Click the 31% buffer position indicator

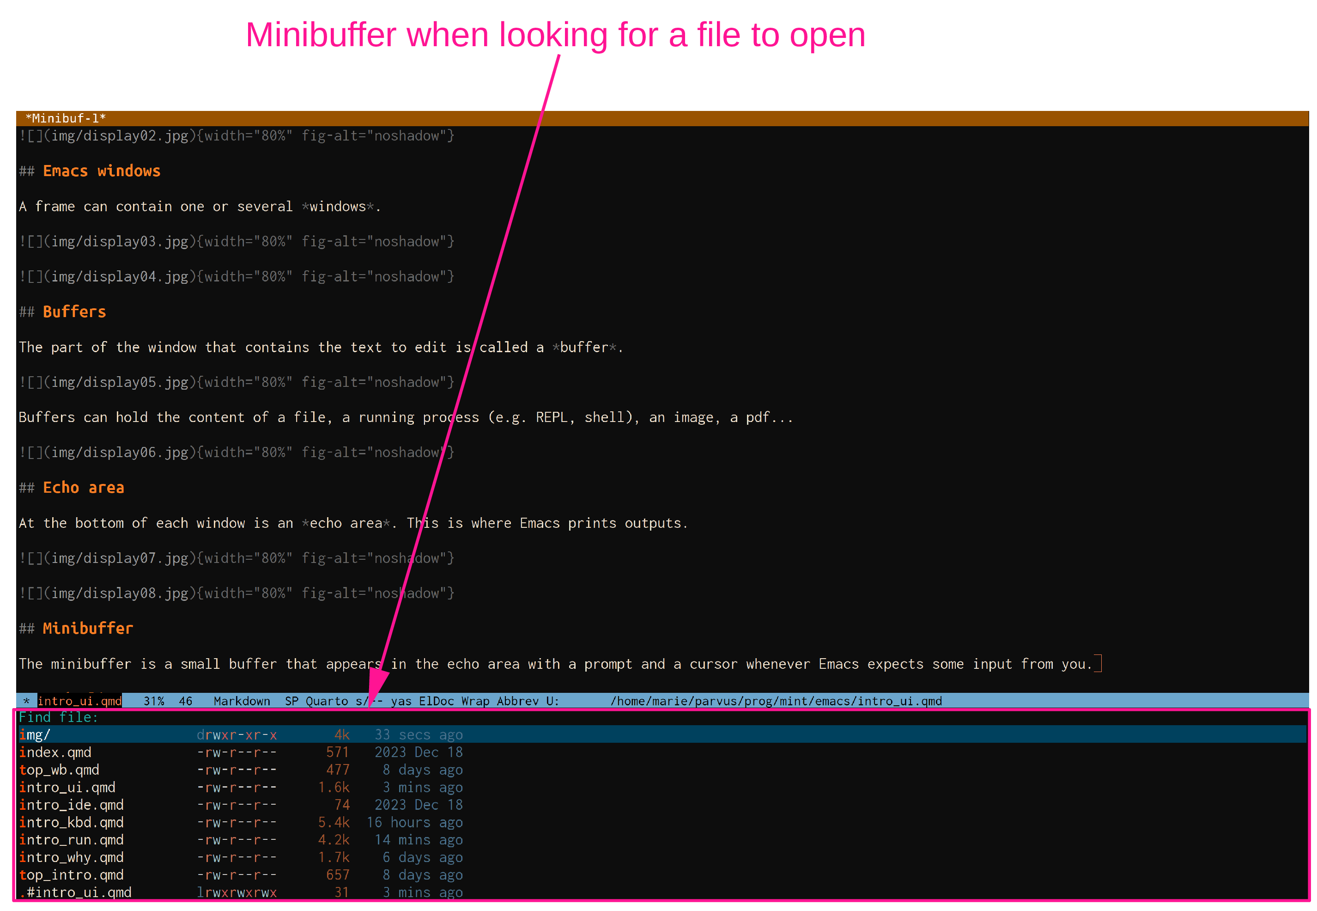pyautogui.click(x=154, y=701)
